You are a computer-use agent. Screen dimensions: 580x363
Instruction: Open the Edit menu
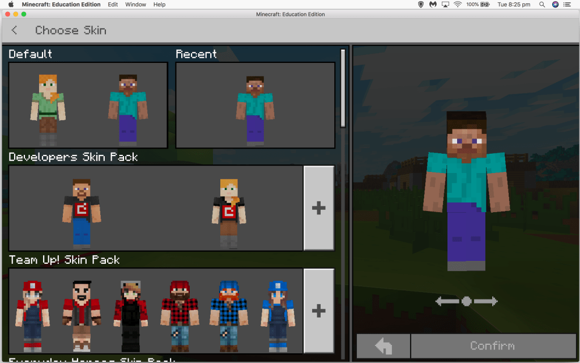pos(113,5)
